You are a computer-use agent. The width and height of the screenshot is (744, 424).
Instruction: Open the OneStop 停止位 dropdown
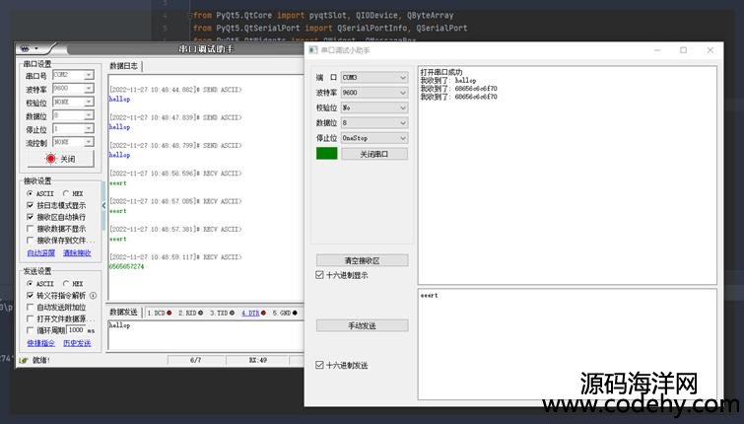373,138
